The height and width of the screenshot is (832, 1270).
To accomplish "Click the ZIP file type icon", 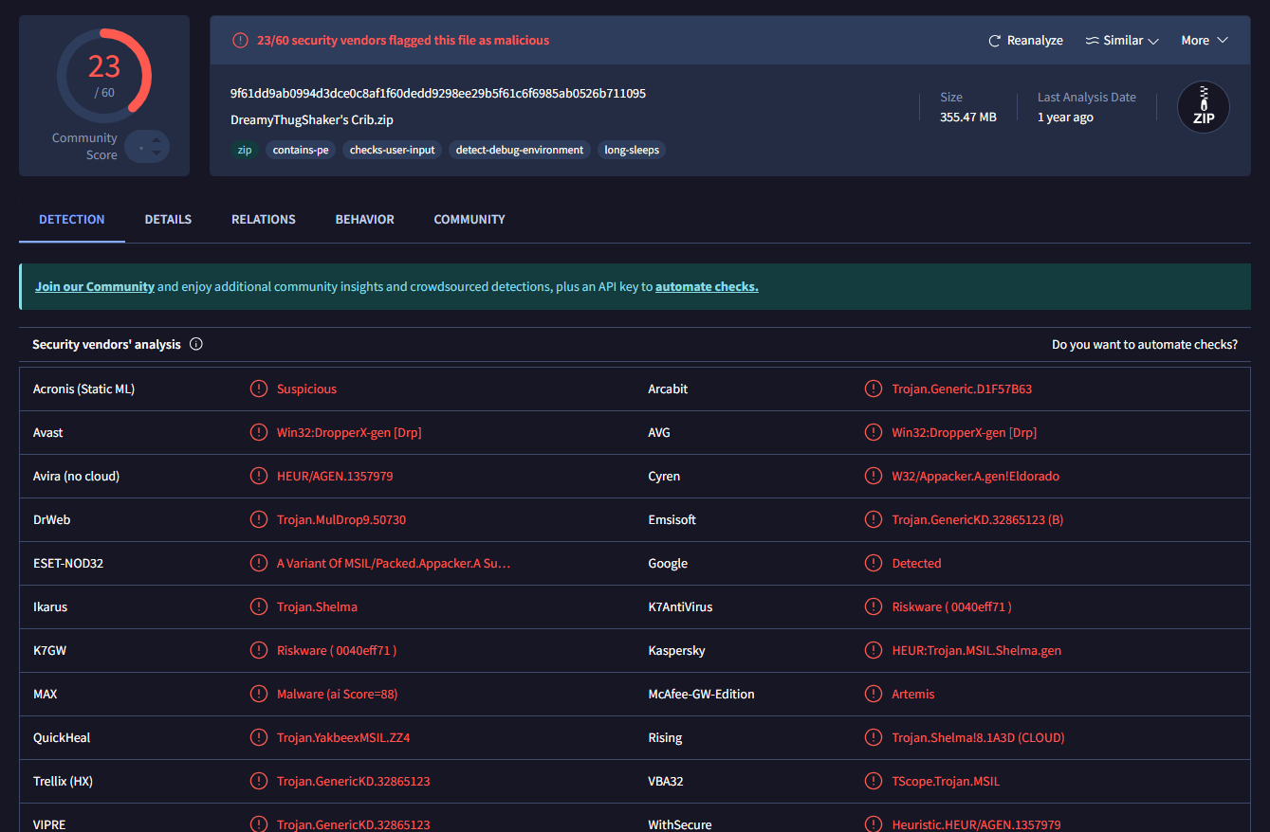I will [1204, 107].
